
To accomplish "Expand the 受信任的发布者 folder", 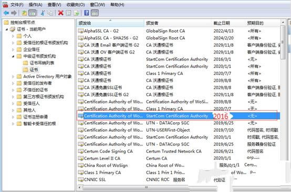I will click(13, 83).
